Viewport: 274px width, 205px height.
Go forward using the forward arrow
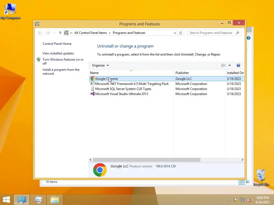48,33
